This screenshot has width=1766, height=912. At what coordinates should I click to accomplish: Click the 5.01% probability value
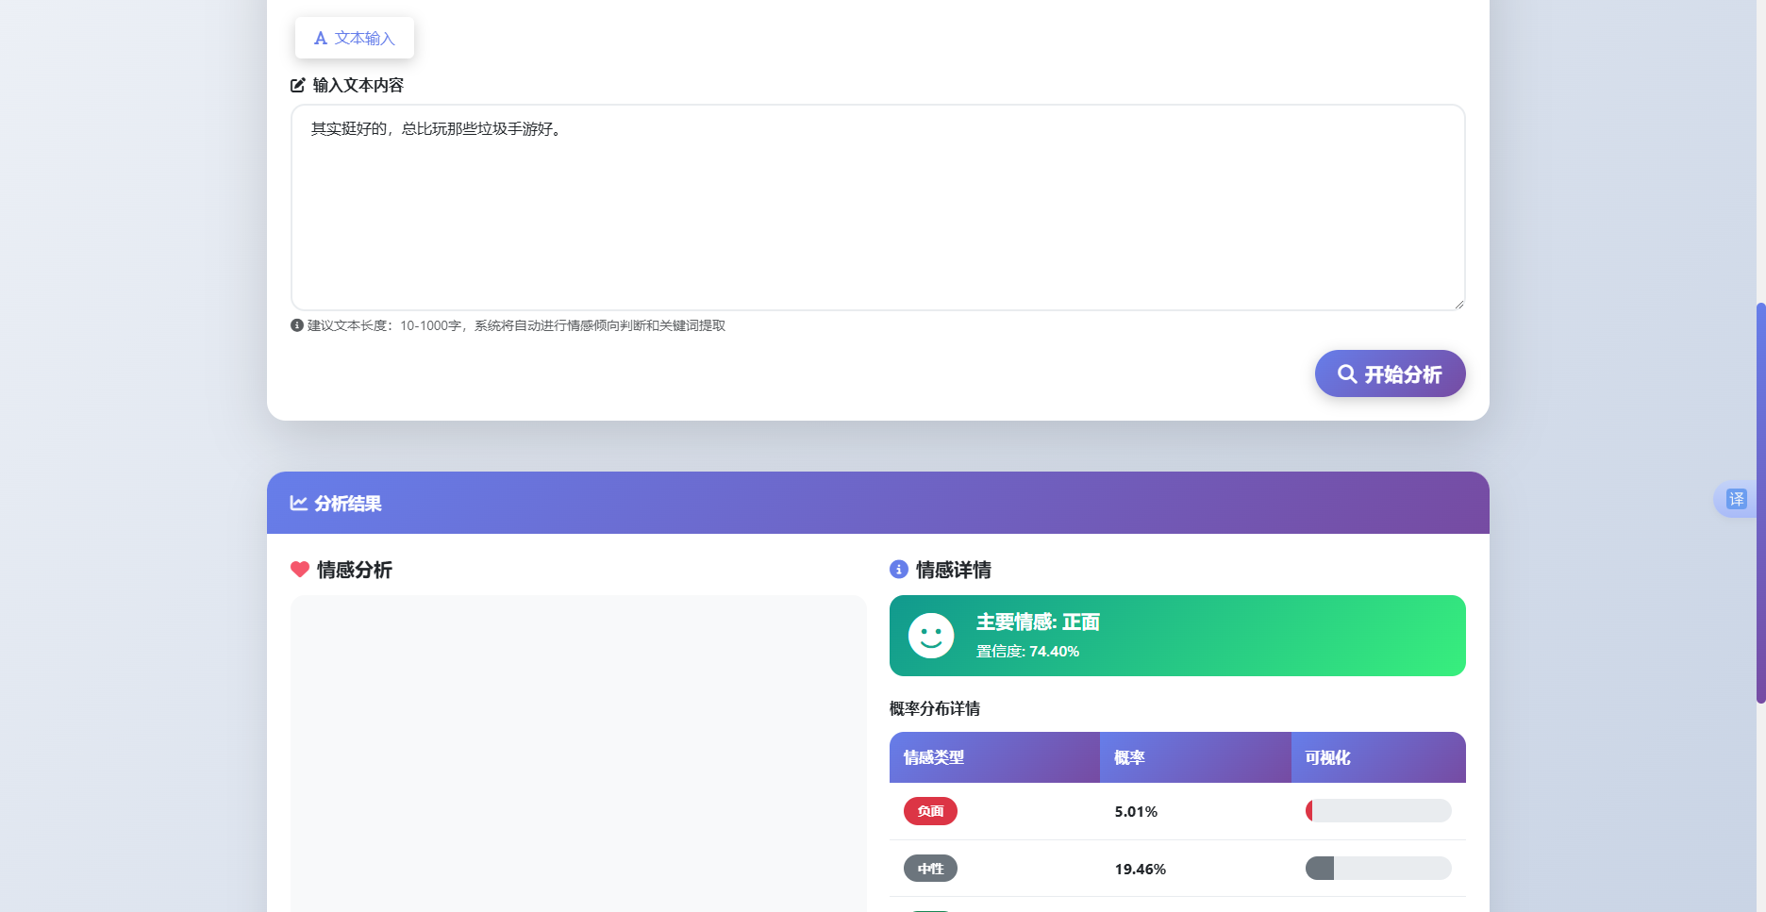coord(1136,812)
